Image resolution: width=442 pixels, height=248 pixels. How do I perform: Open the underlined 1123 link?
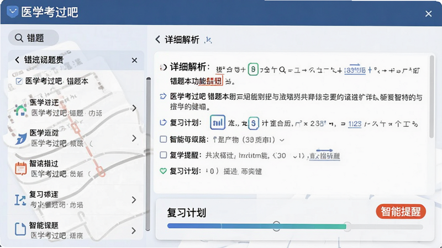(355, 124)
